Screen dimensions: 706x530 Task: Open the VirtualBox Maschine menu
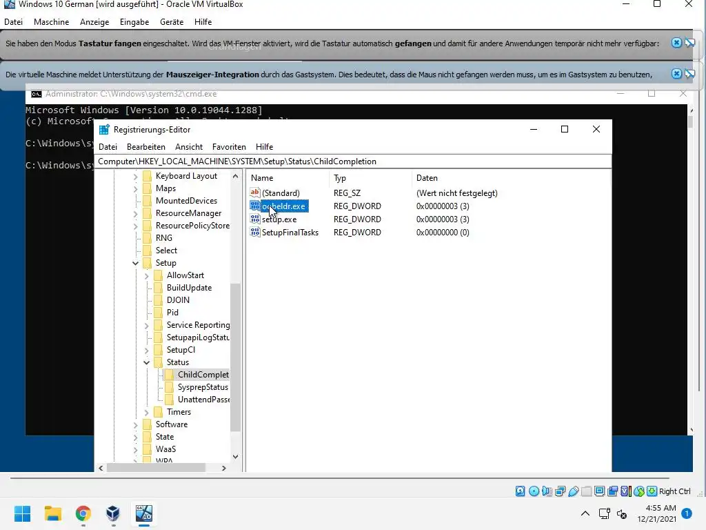(51, 21)
